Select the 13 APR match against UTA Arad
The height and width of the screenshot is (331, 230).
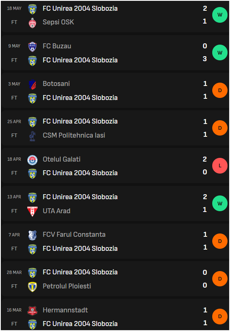click(x=115, y=204)
